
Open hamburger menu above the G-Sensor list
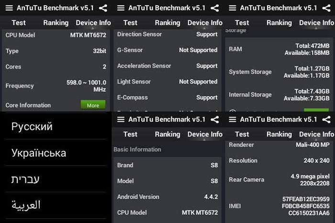coord(121,8)
